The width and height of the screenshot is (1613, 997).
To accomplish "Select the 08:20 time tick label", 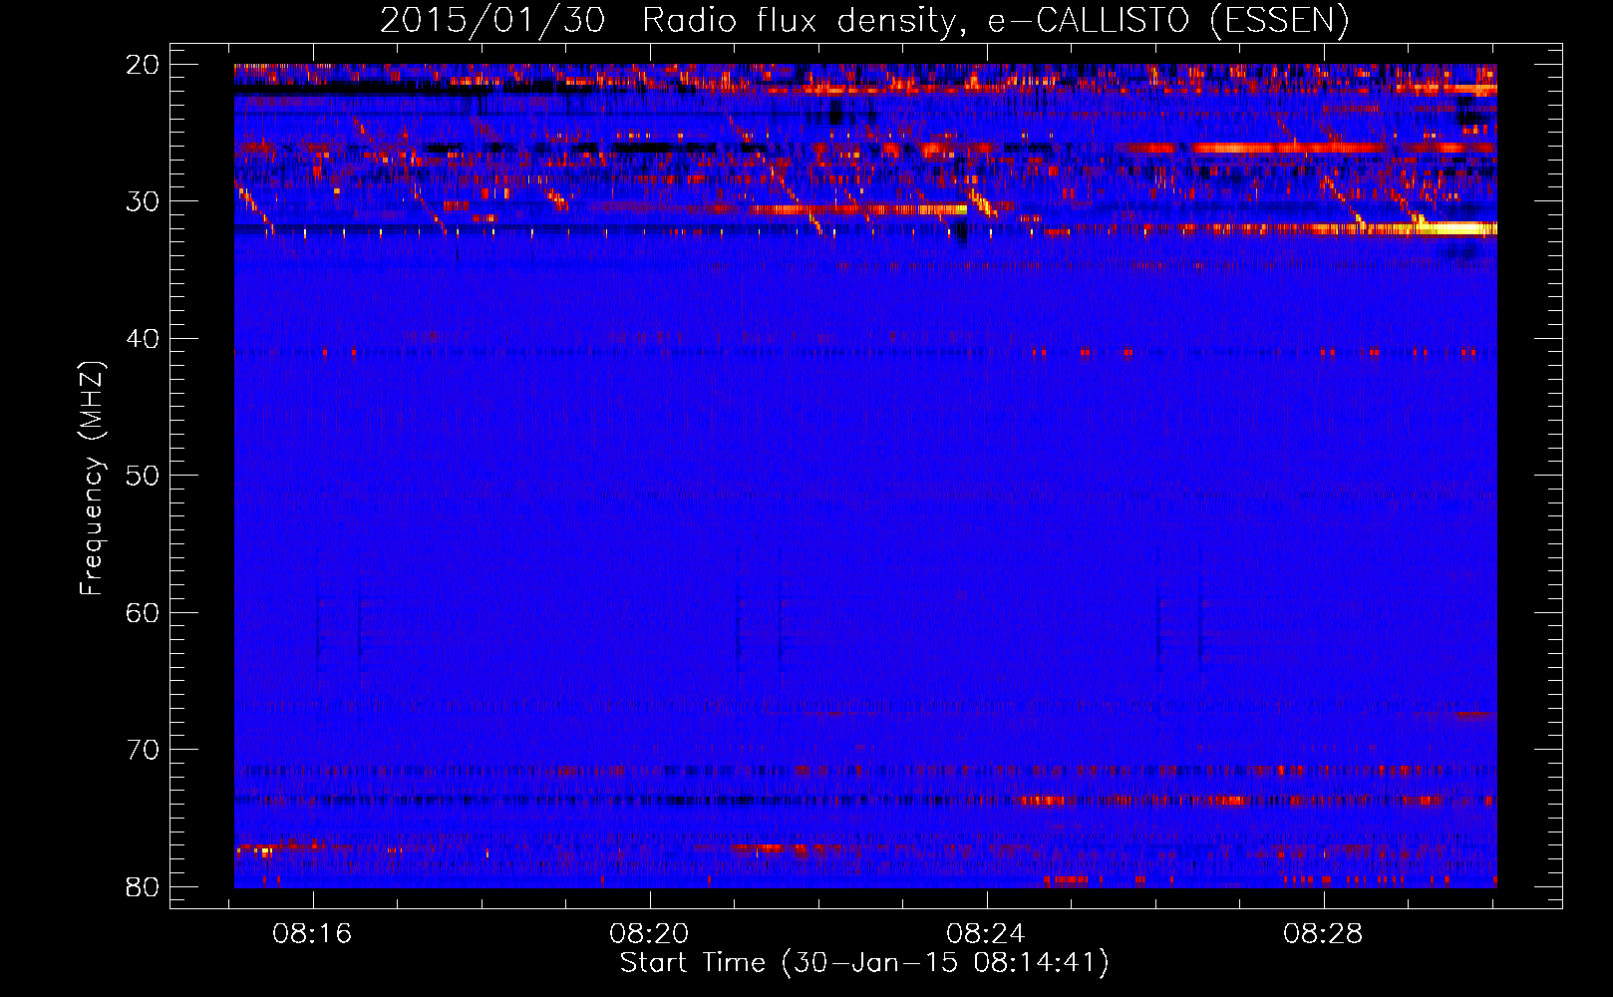I will (x=650, y=934).
